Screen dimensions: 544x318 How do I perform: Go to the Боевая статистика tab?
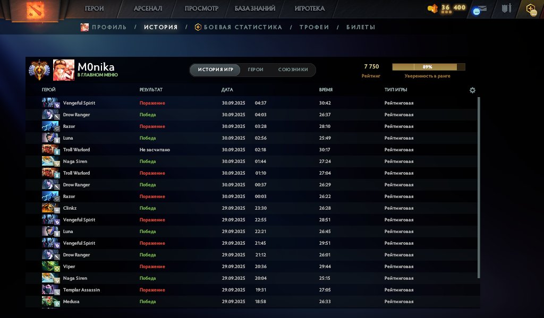coord(243,27)
